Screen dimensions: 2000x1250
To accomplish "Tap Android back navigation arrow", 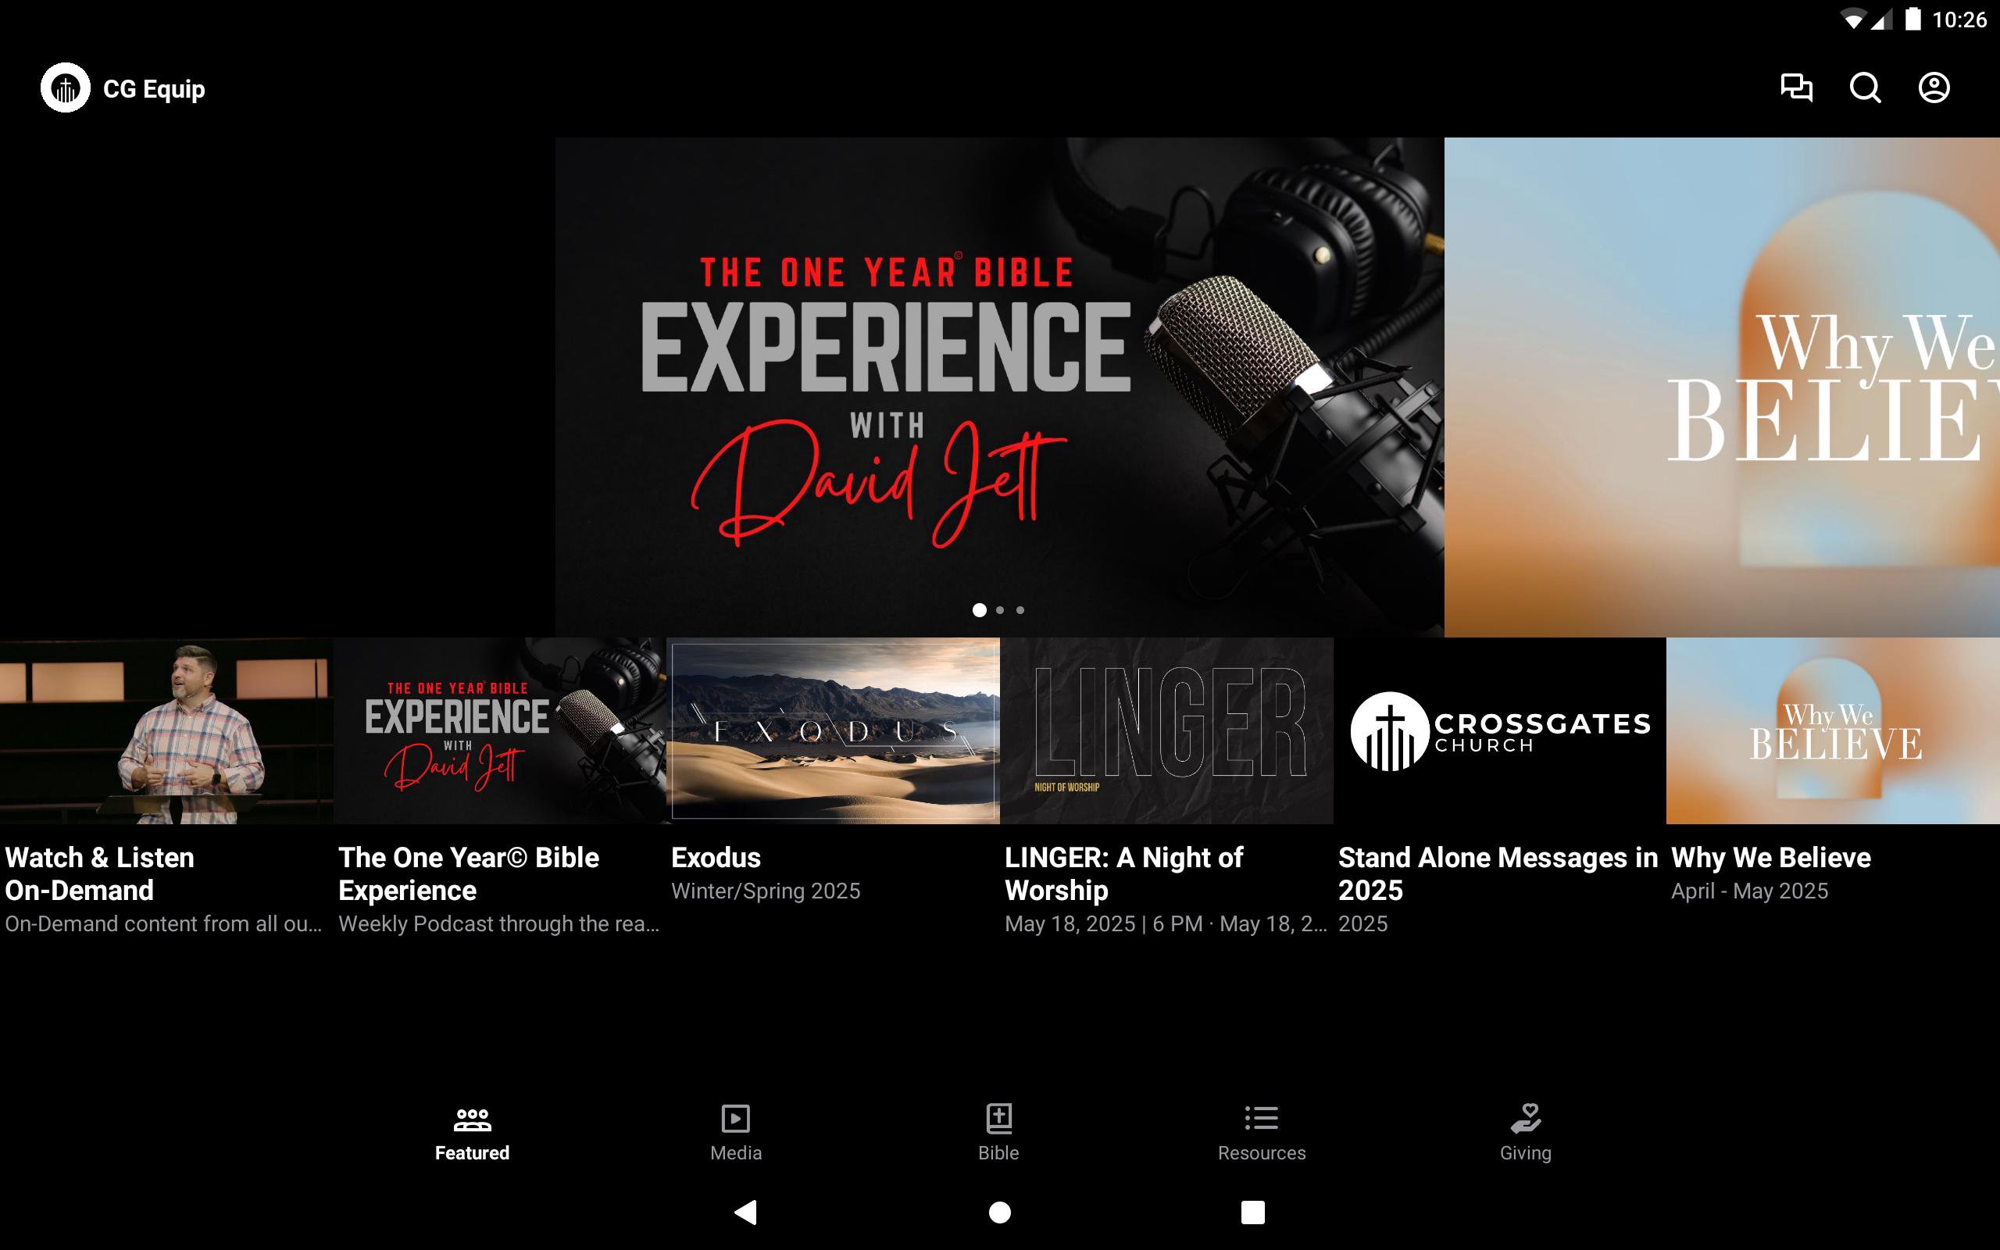I will click(745, 1212).
